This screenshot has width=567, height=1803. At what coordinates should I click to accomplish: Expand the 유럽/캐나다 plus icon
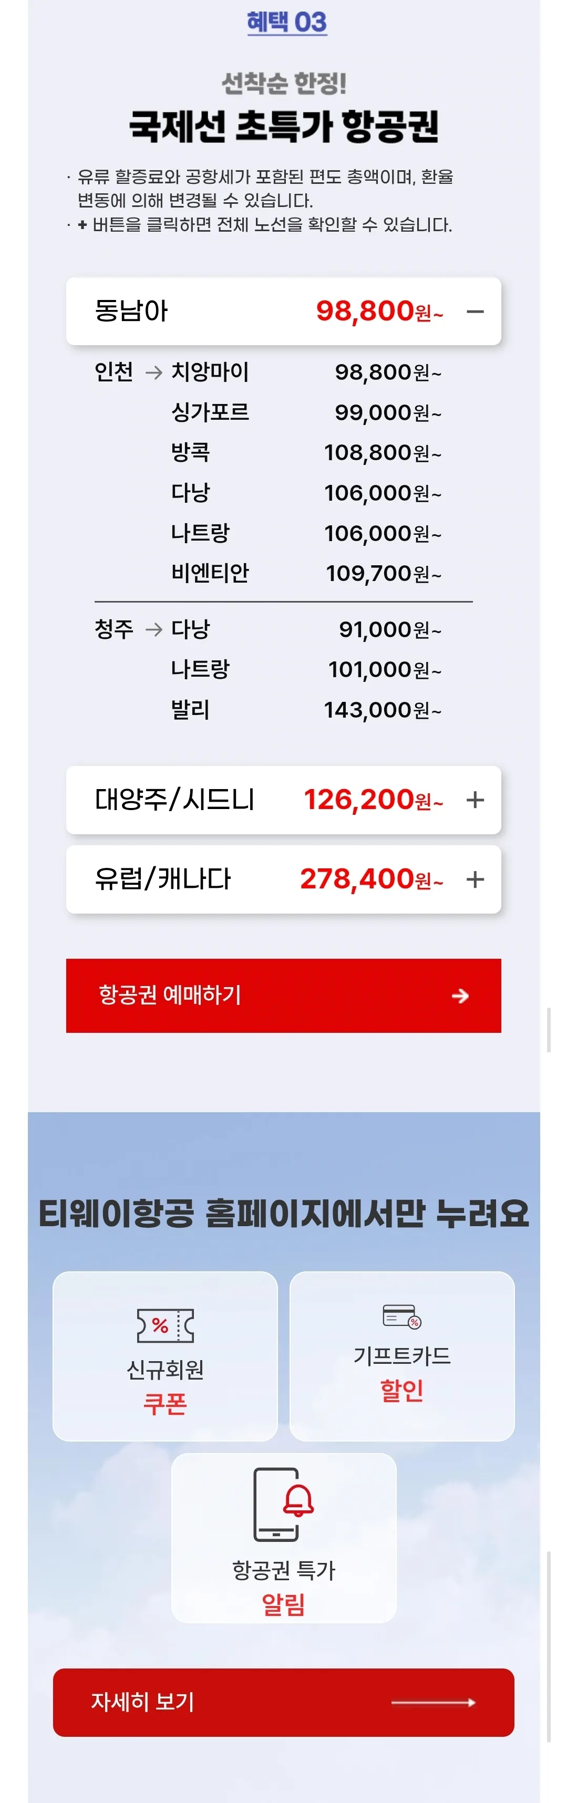475,879
